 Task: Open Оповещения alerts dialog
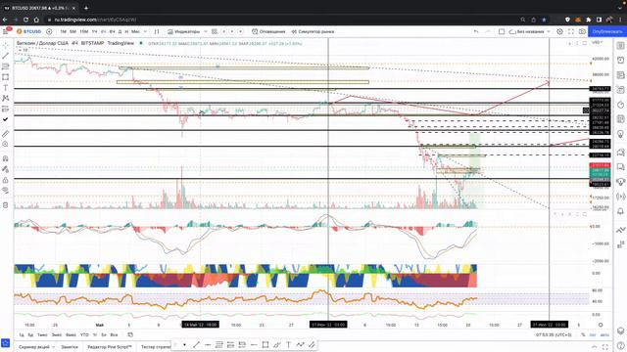click(268, 31)
